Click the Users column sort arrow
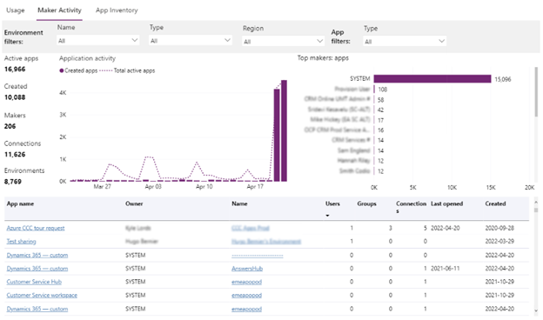Viewport: 543px width, 320px height. coord(327,216)
